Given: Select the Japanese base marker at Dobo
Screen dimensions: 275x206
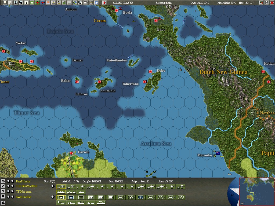Looking at the screenshot, I should (x=150, y=71).
